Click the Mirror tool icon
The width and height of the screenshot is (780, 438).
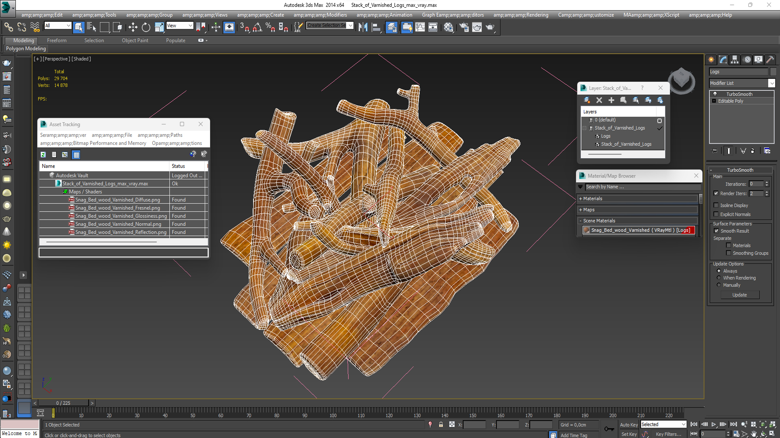(363, 27)
